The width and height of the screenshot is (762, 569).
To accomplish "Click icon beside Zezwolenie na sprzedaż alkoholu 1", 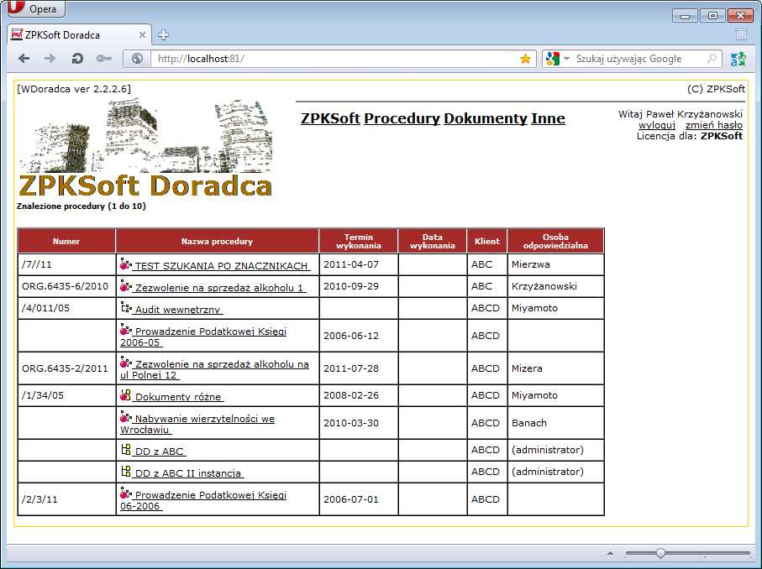I will (126, 286).
